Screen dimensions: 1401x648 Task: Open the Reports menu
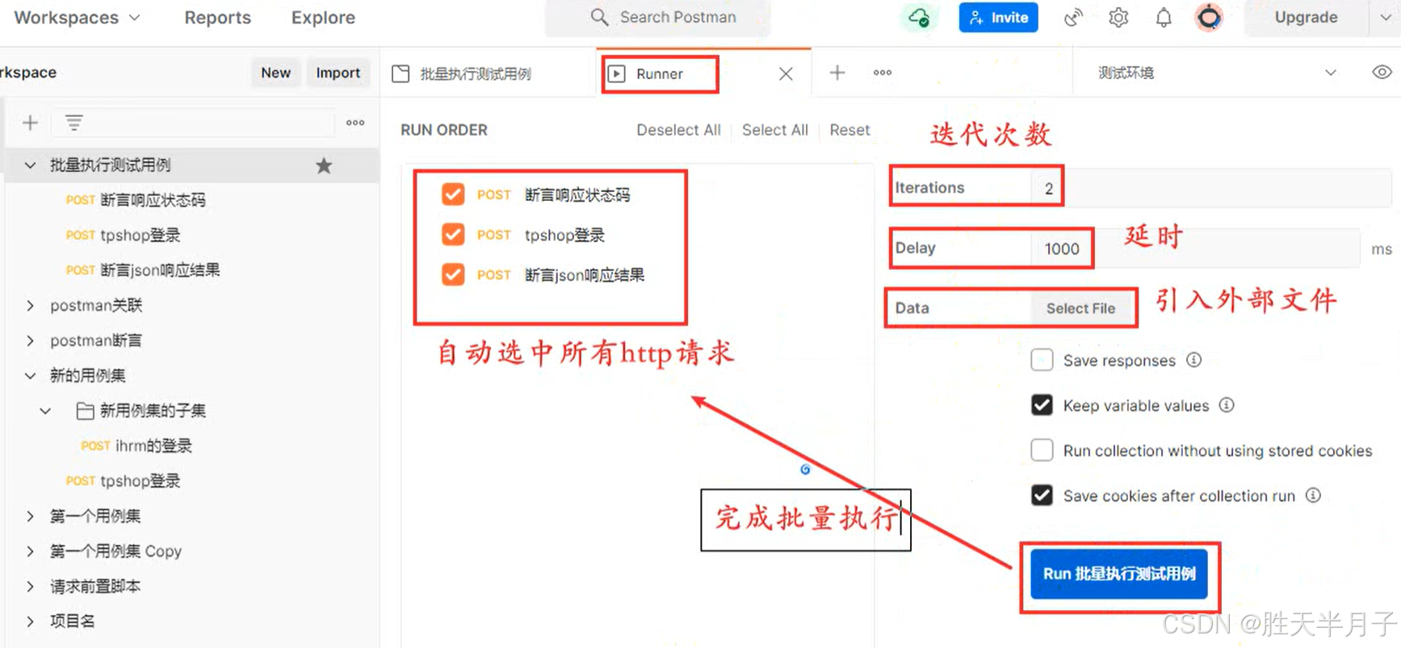tap(217, 18)
